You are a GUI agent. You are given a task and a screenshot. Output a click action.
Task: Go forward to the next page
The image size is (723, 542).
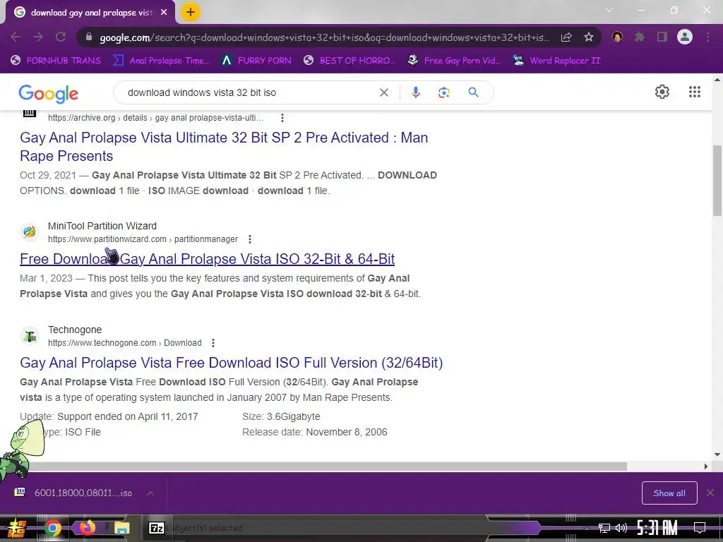click(x=38, y=37)
